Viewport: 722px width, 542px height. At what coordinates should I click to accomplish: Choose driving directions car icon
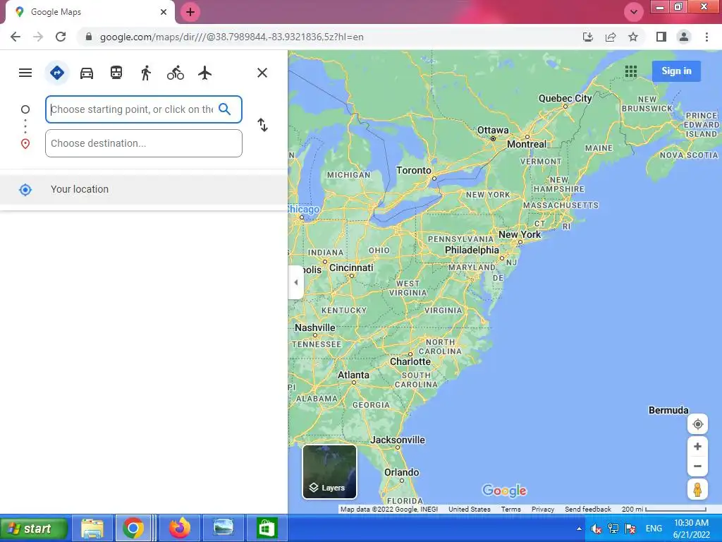click(87, 73)
